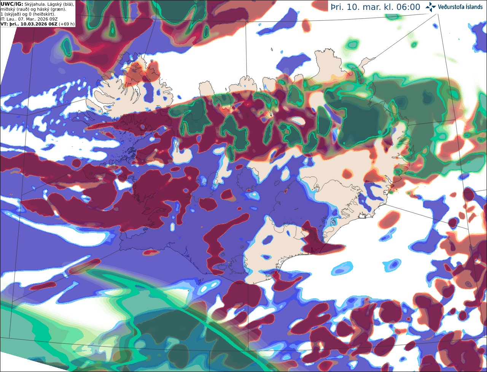Click the 'miðský (rauð) og háský (græn).' legend line
The image size is (487, 372).
(x=33, y=9)
